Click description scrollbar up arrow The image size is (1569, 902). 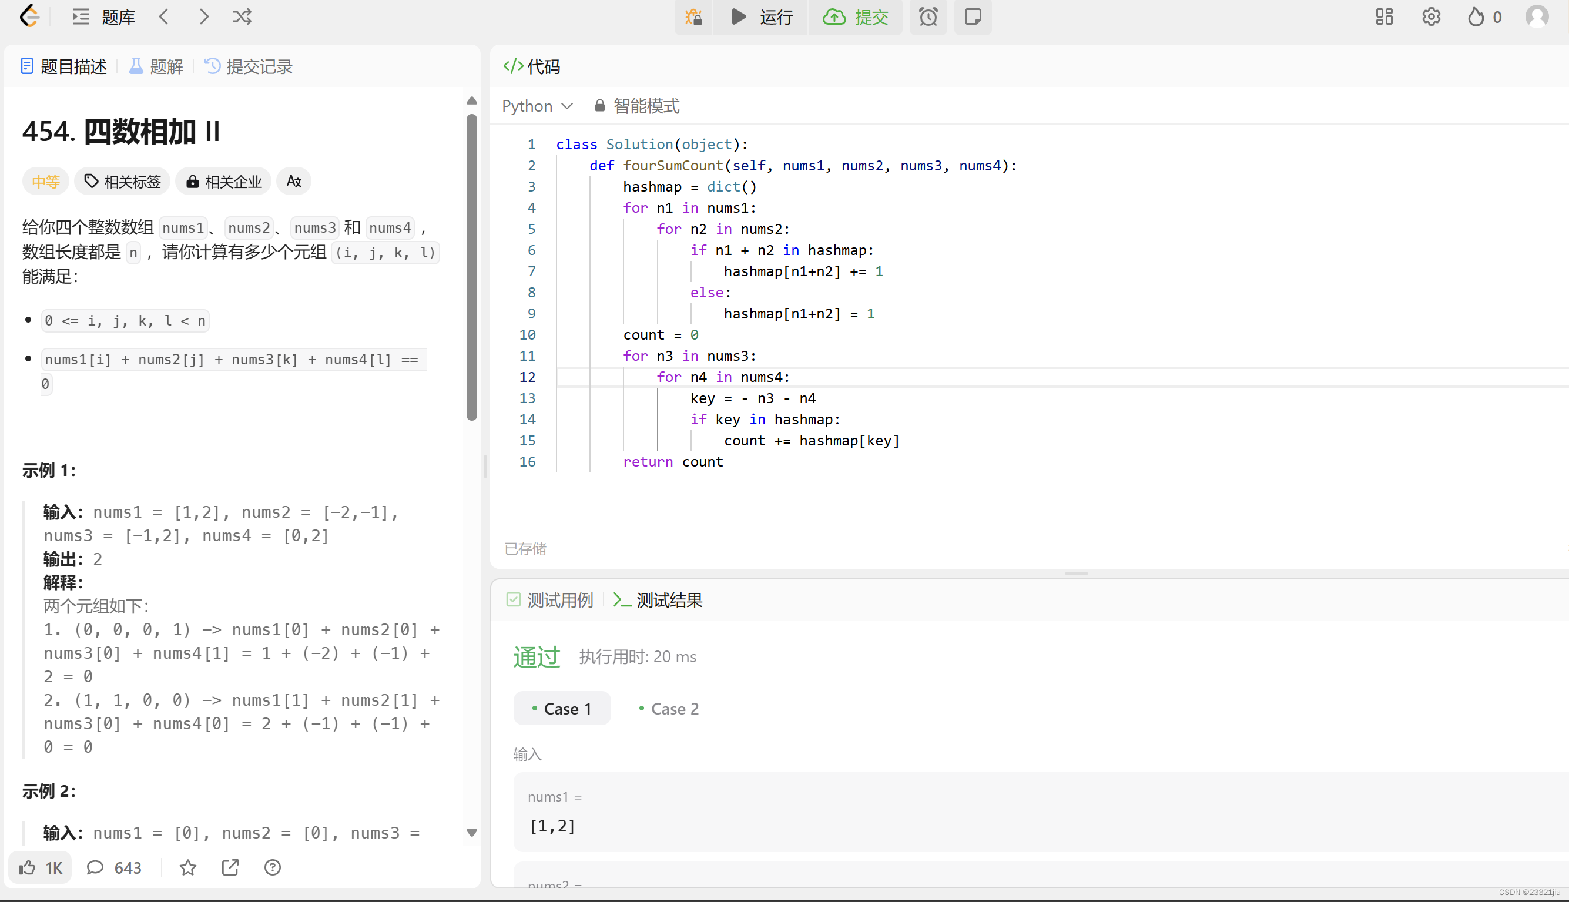pos(471,100)
